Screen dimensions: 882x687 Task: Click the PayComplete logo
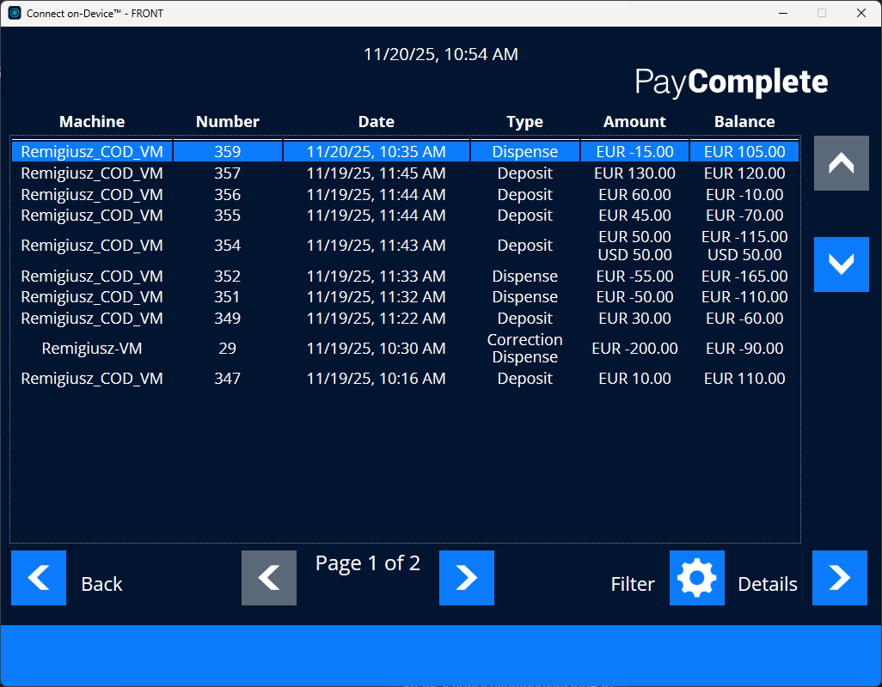click(732, 82)
